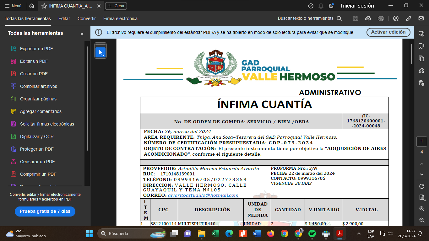Image resolution: width=429 pixels, height=241 pixels.
Task: Open bookmarks panel in right sidebar
Action: 421,46
